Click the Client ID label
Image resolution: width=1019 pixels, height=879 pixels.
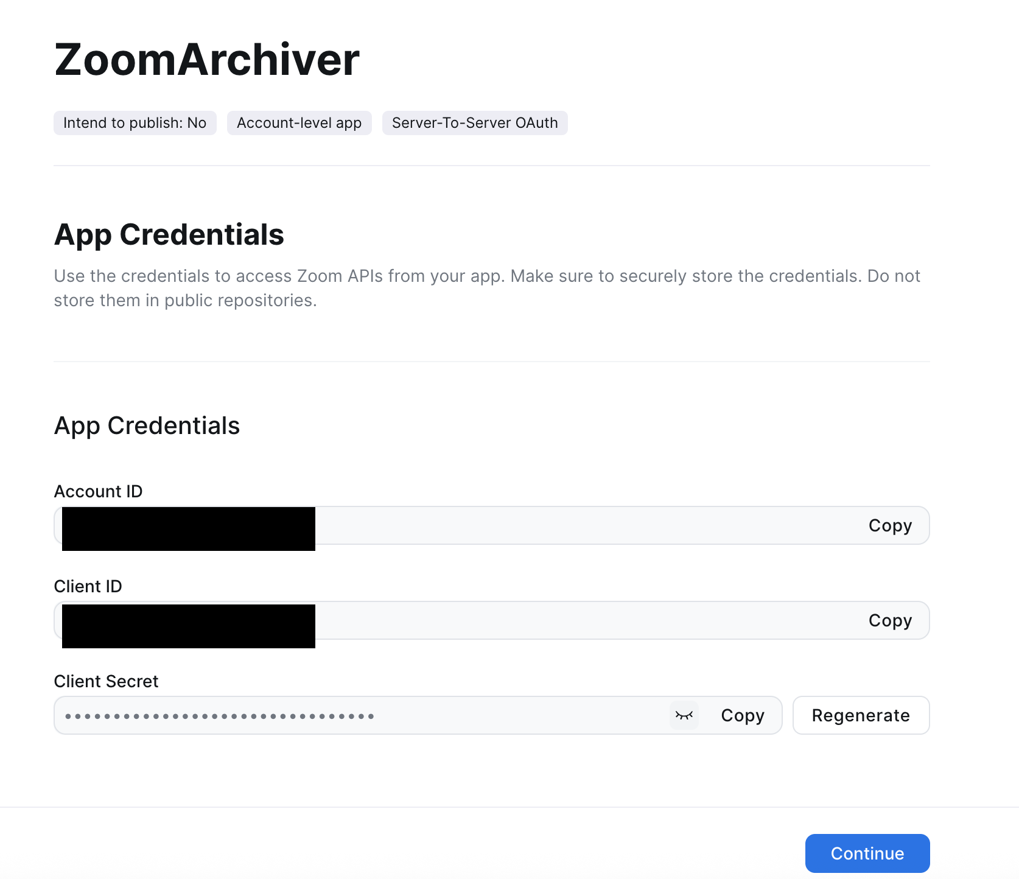coord(88,586)
